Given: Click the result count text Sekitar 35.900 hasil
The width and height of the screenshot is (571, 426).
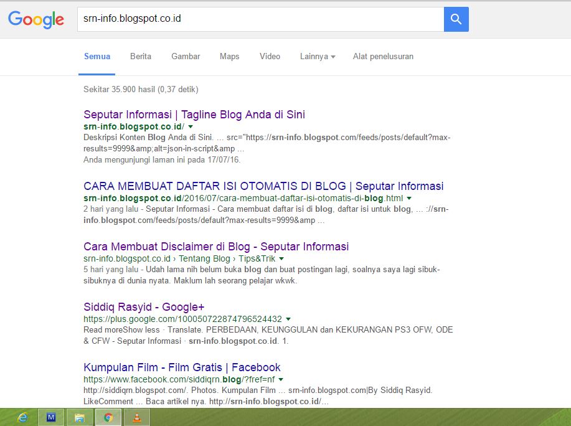Looking at the screenshot, I should click(x=141, y=90).
